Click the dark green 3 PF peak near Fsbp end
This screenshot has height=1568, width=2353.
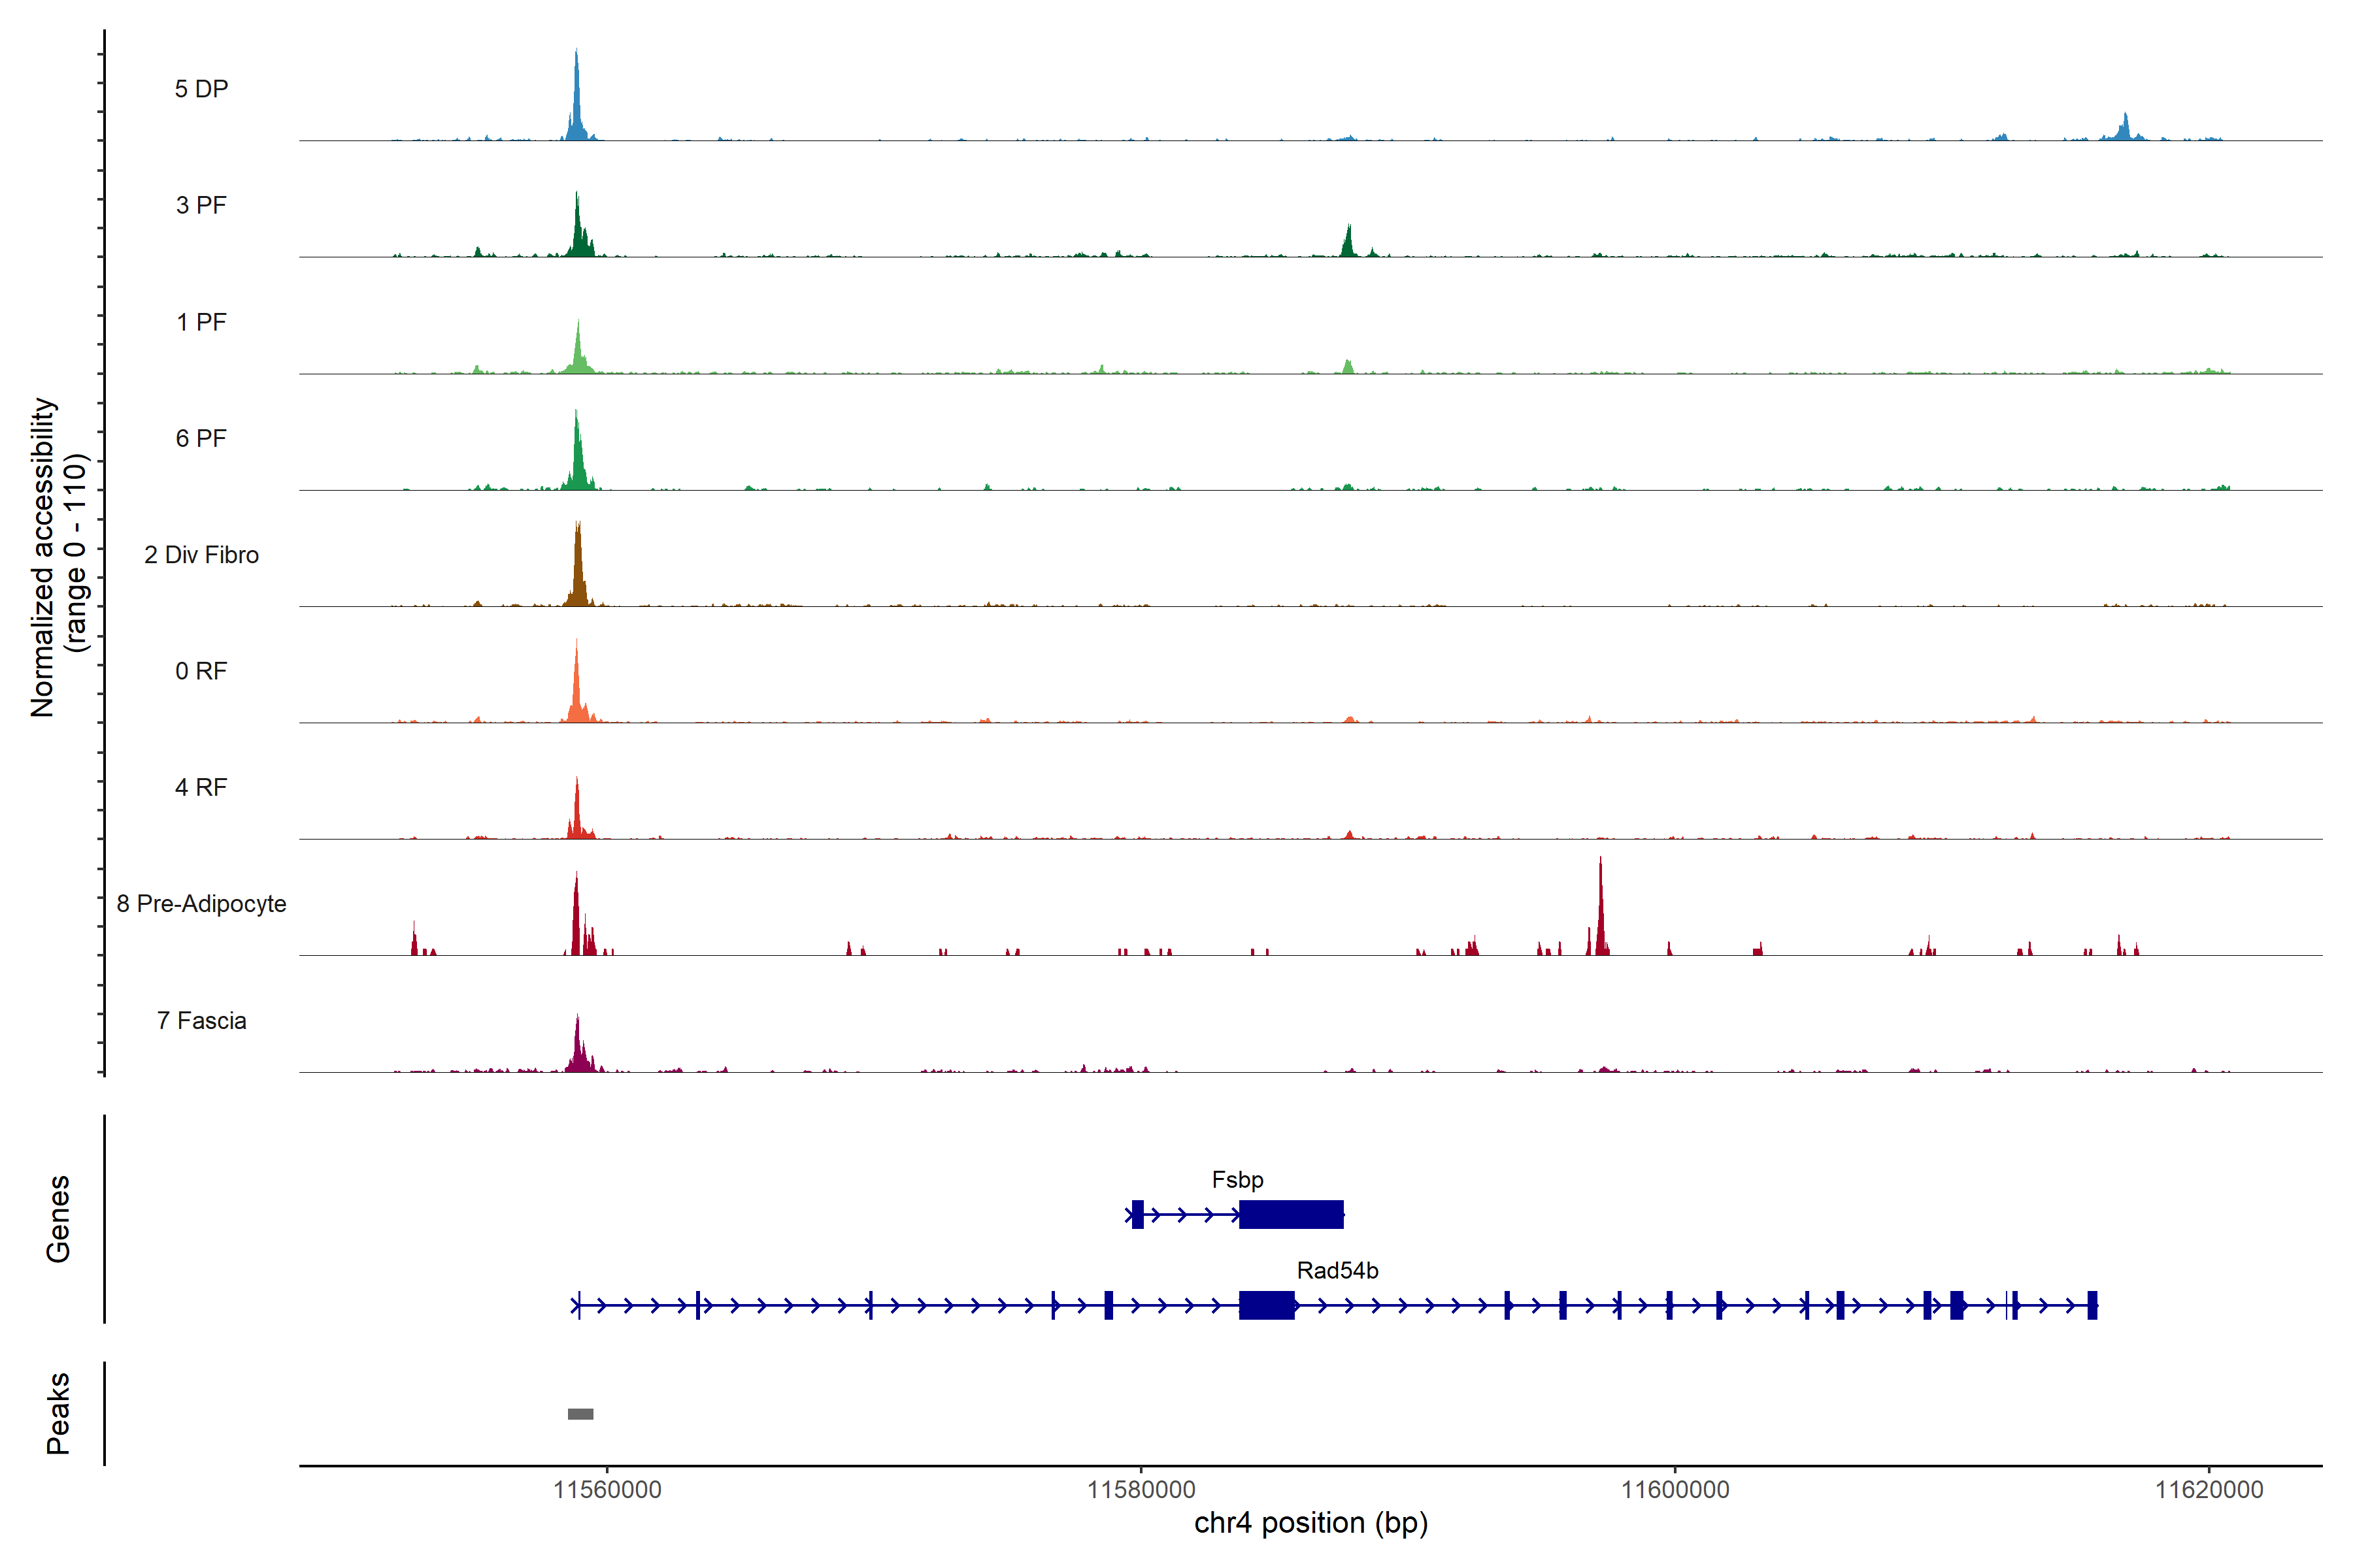tap(1348, 243)
